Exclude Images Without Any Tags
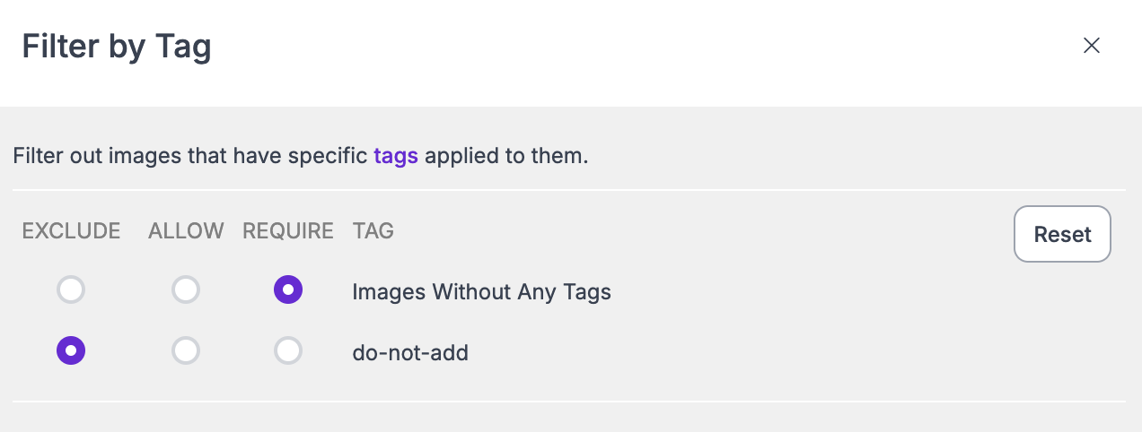The width and height of the screenshot is (1142, 432). pyautogui.click(x=71, y=290)
